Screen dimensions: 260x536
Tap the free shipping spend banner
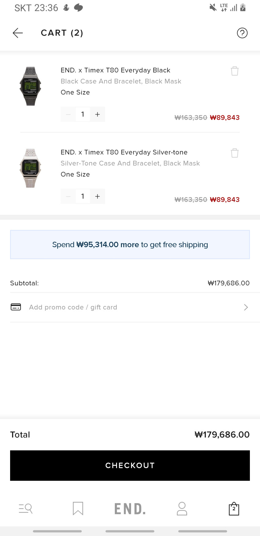point(130,245)
